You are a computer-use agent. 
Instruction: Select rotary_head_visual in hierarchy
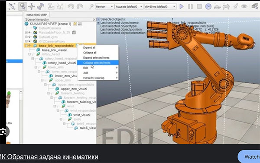click(62, 63)
